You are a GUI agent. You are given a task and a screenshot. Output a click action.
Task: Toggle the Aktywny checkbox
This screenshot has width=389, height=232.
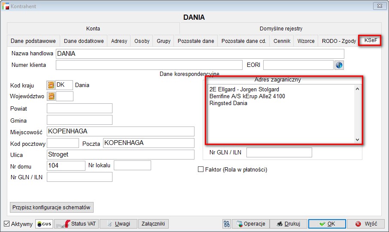(6, 224)
